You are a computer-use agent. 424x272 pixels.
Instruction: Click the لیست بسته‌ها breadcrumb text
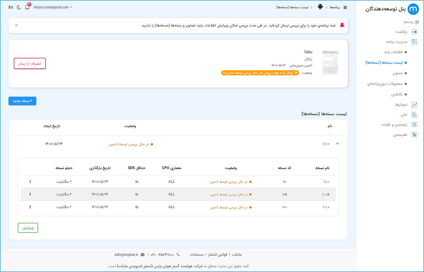pos(292,7)
